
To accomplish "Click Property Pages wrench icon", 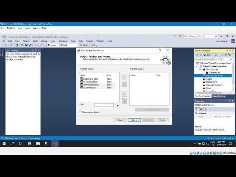I will click(x=206, y=109).
